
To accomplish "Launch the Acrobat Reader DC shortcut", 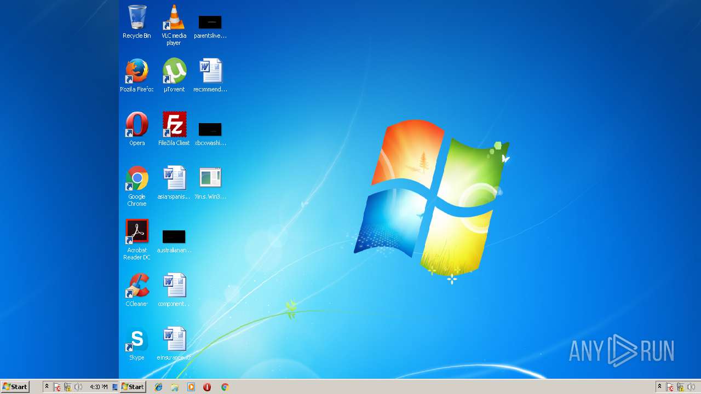I will pos(137,240).
